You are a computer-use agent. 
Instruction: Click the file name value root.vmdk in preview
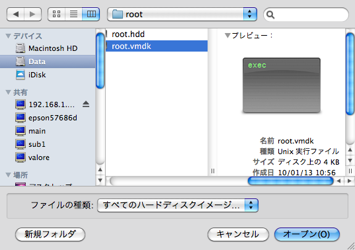(296, 141)
